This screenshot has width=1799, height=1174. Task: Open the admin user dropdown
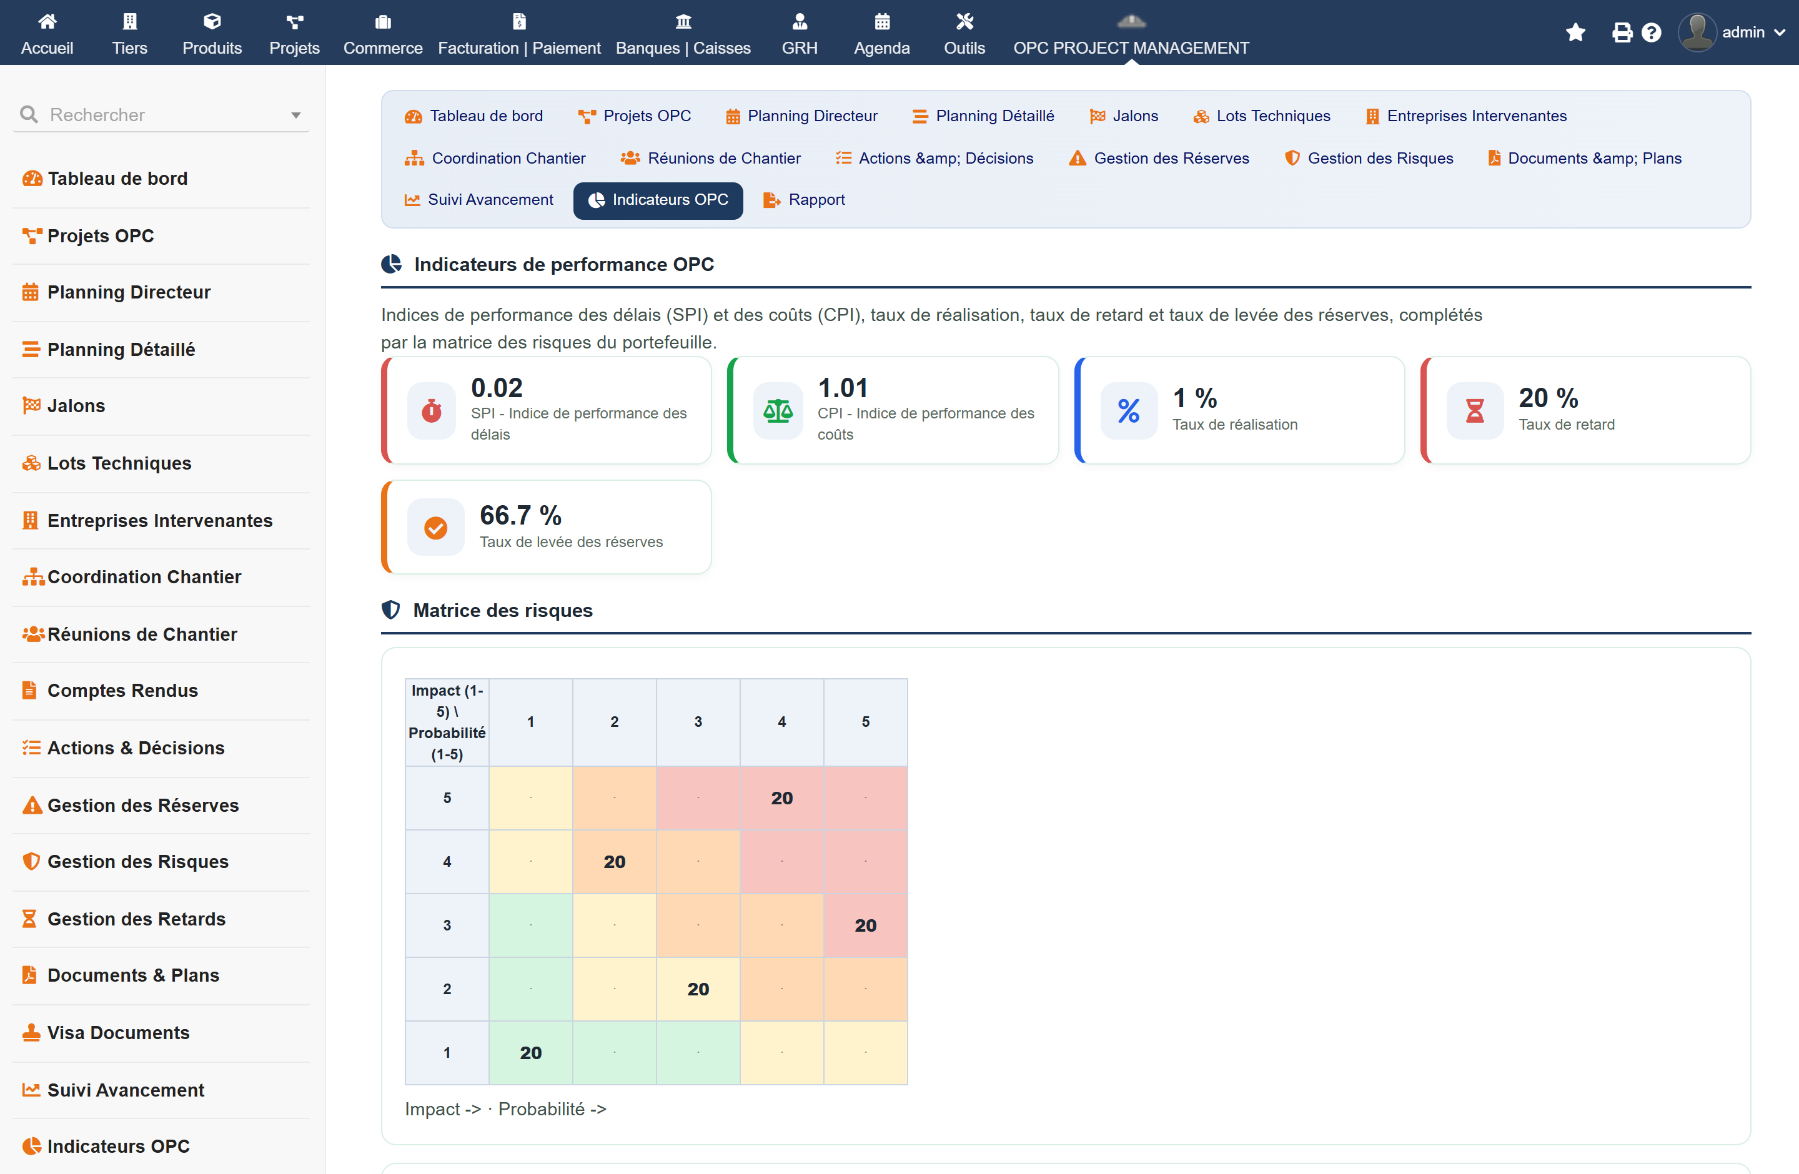[x=1732, y=32]
